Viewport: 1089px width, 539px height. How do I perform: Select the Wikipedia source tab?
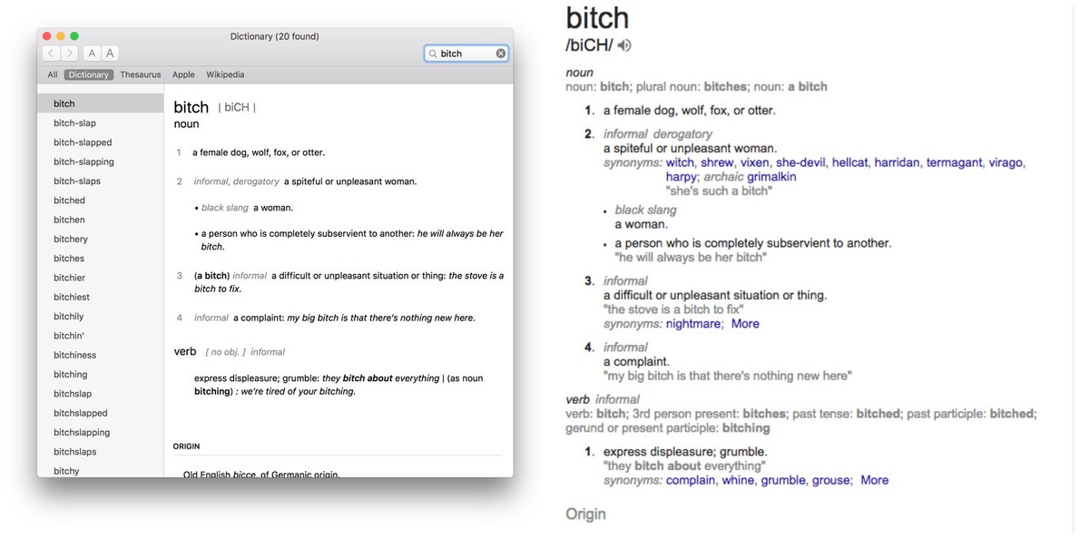tap(225, 74)
